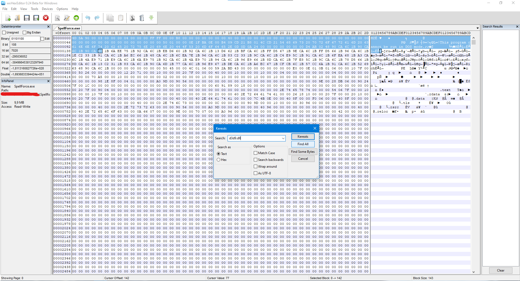Click the 'Block Size: 143' status text
The width and height of the screenshot is (520, 281).
click(x=423, y=278)
